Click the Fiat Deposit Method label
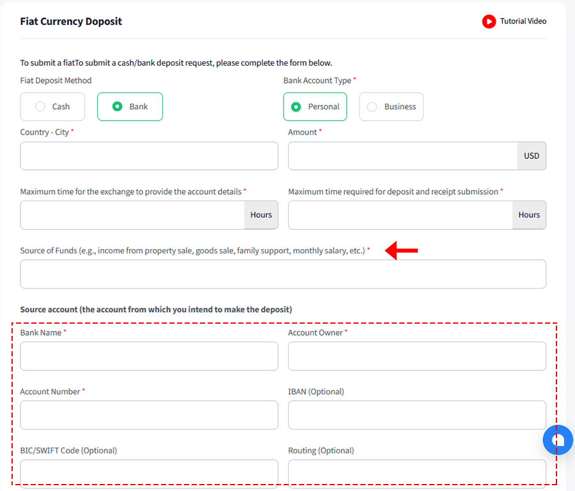This screenshot has height=491, width=575. coord(56,80)
